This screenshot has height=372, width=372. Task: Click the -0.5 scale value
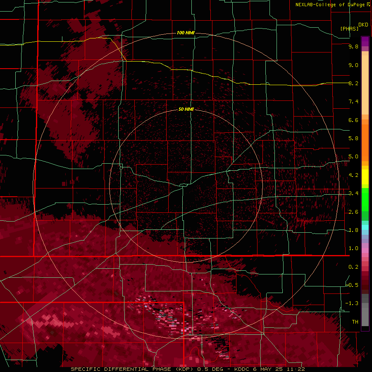click(352, 285)
